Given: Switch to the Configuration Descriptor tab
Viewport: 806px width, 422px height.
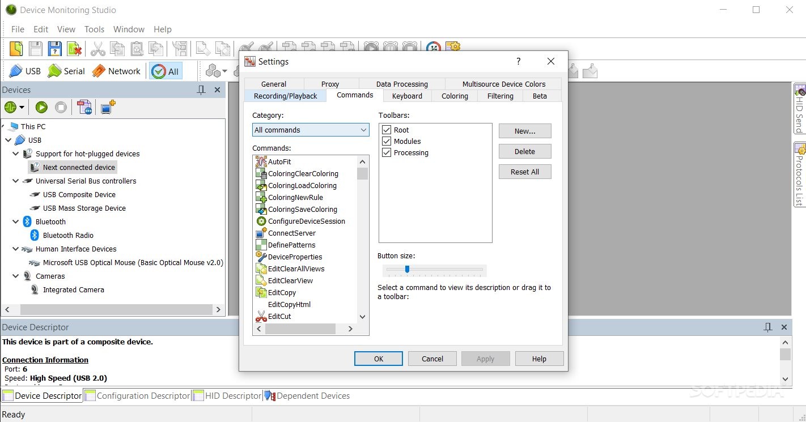Looking at the screenshot, I should click(142, 395).
